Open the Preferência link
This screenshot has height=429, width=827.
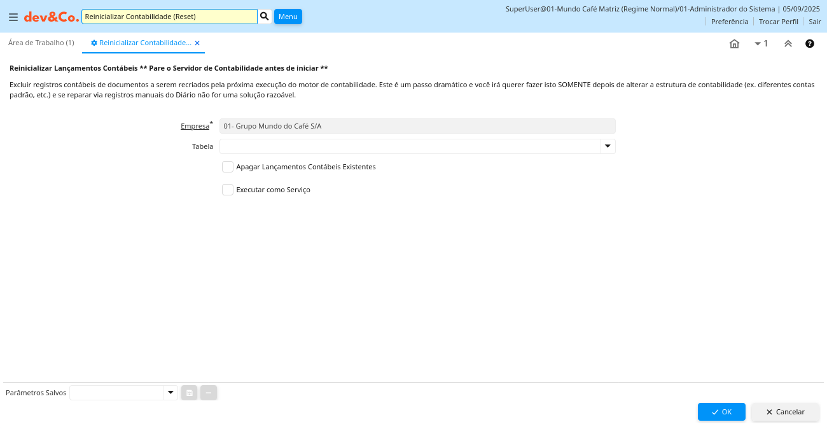(729, 22)
